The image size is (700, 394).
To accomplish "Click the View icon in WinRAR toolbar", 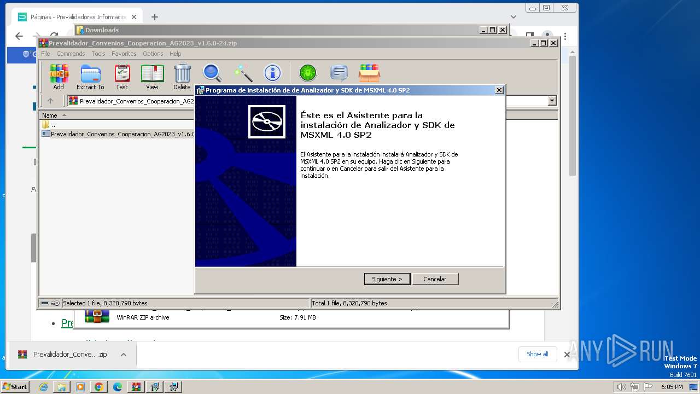I will [152, 77].
